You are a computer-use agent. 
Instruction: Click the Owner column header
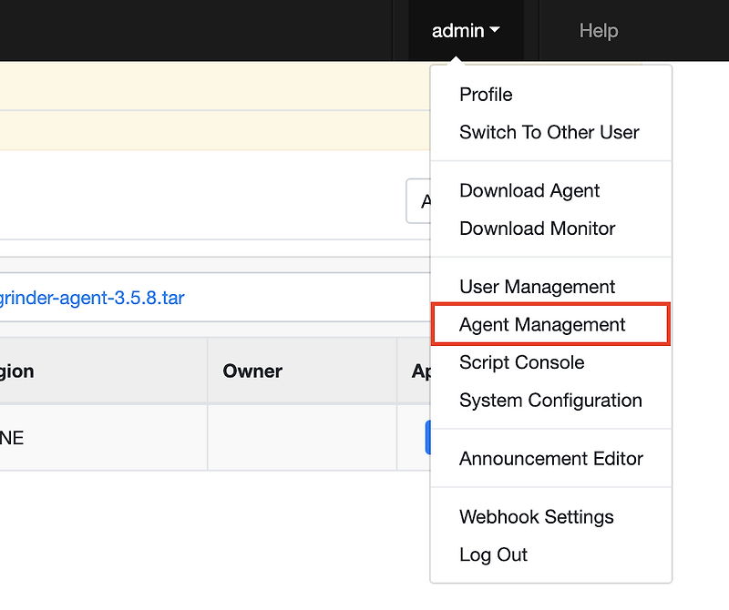252,371
